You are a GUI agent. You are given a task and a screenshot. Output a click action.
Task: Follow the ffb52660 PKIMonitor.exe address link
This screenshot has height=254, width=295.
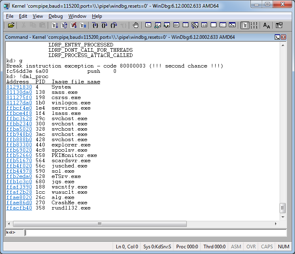pos(19,155)
